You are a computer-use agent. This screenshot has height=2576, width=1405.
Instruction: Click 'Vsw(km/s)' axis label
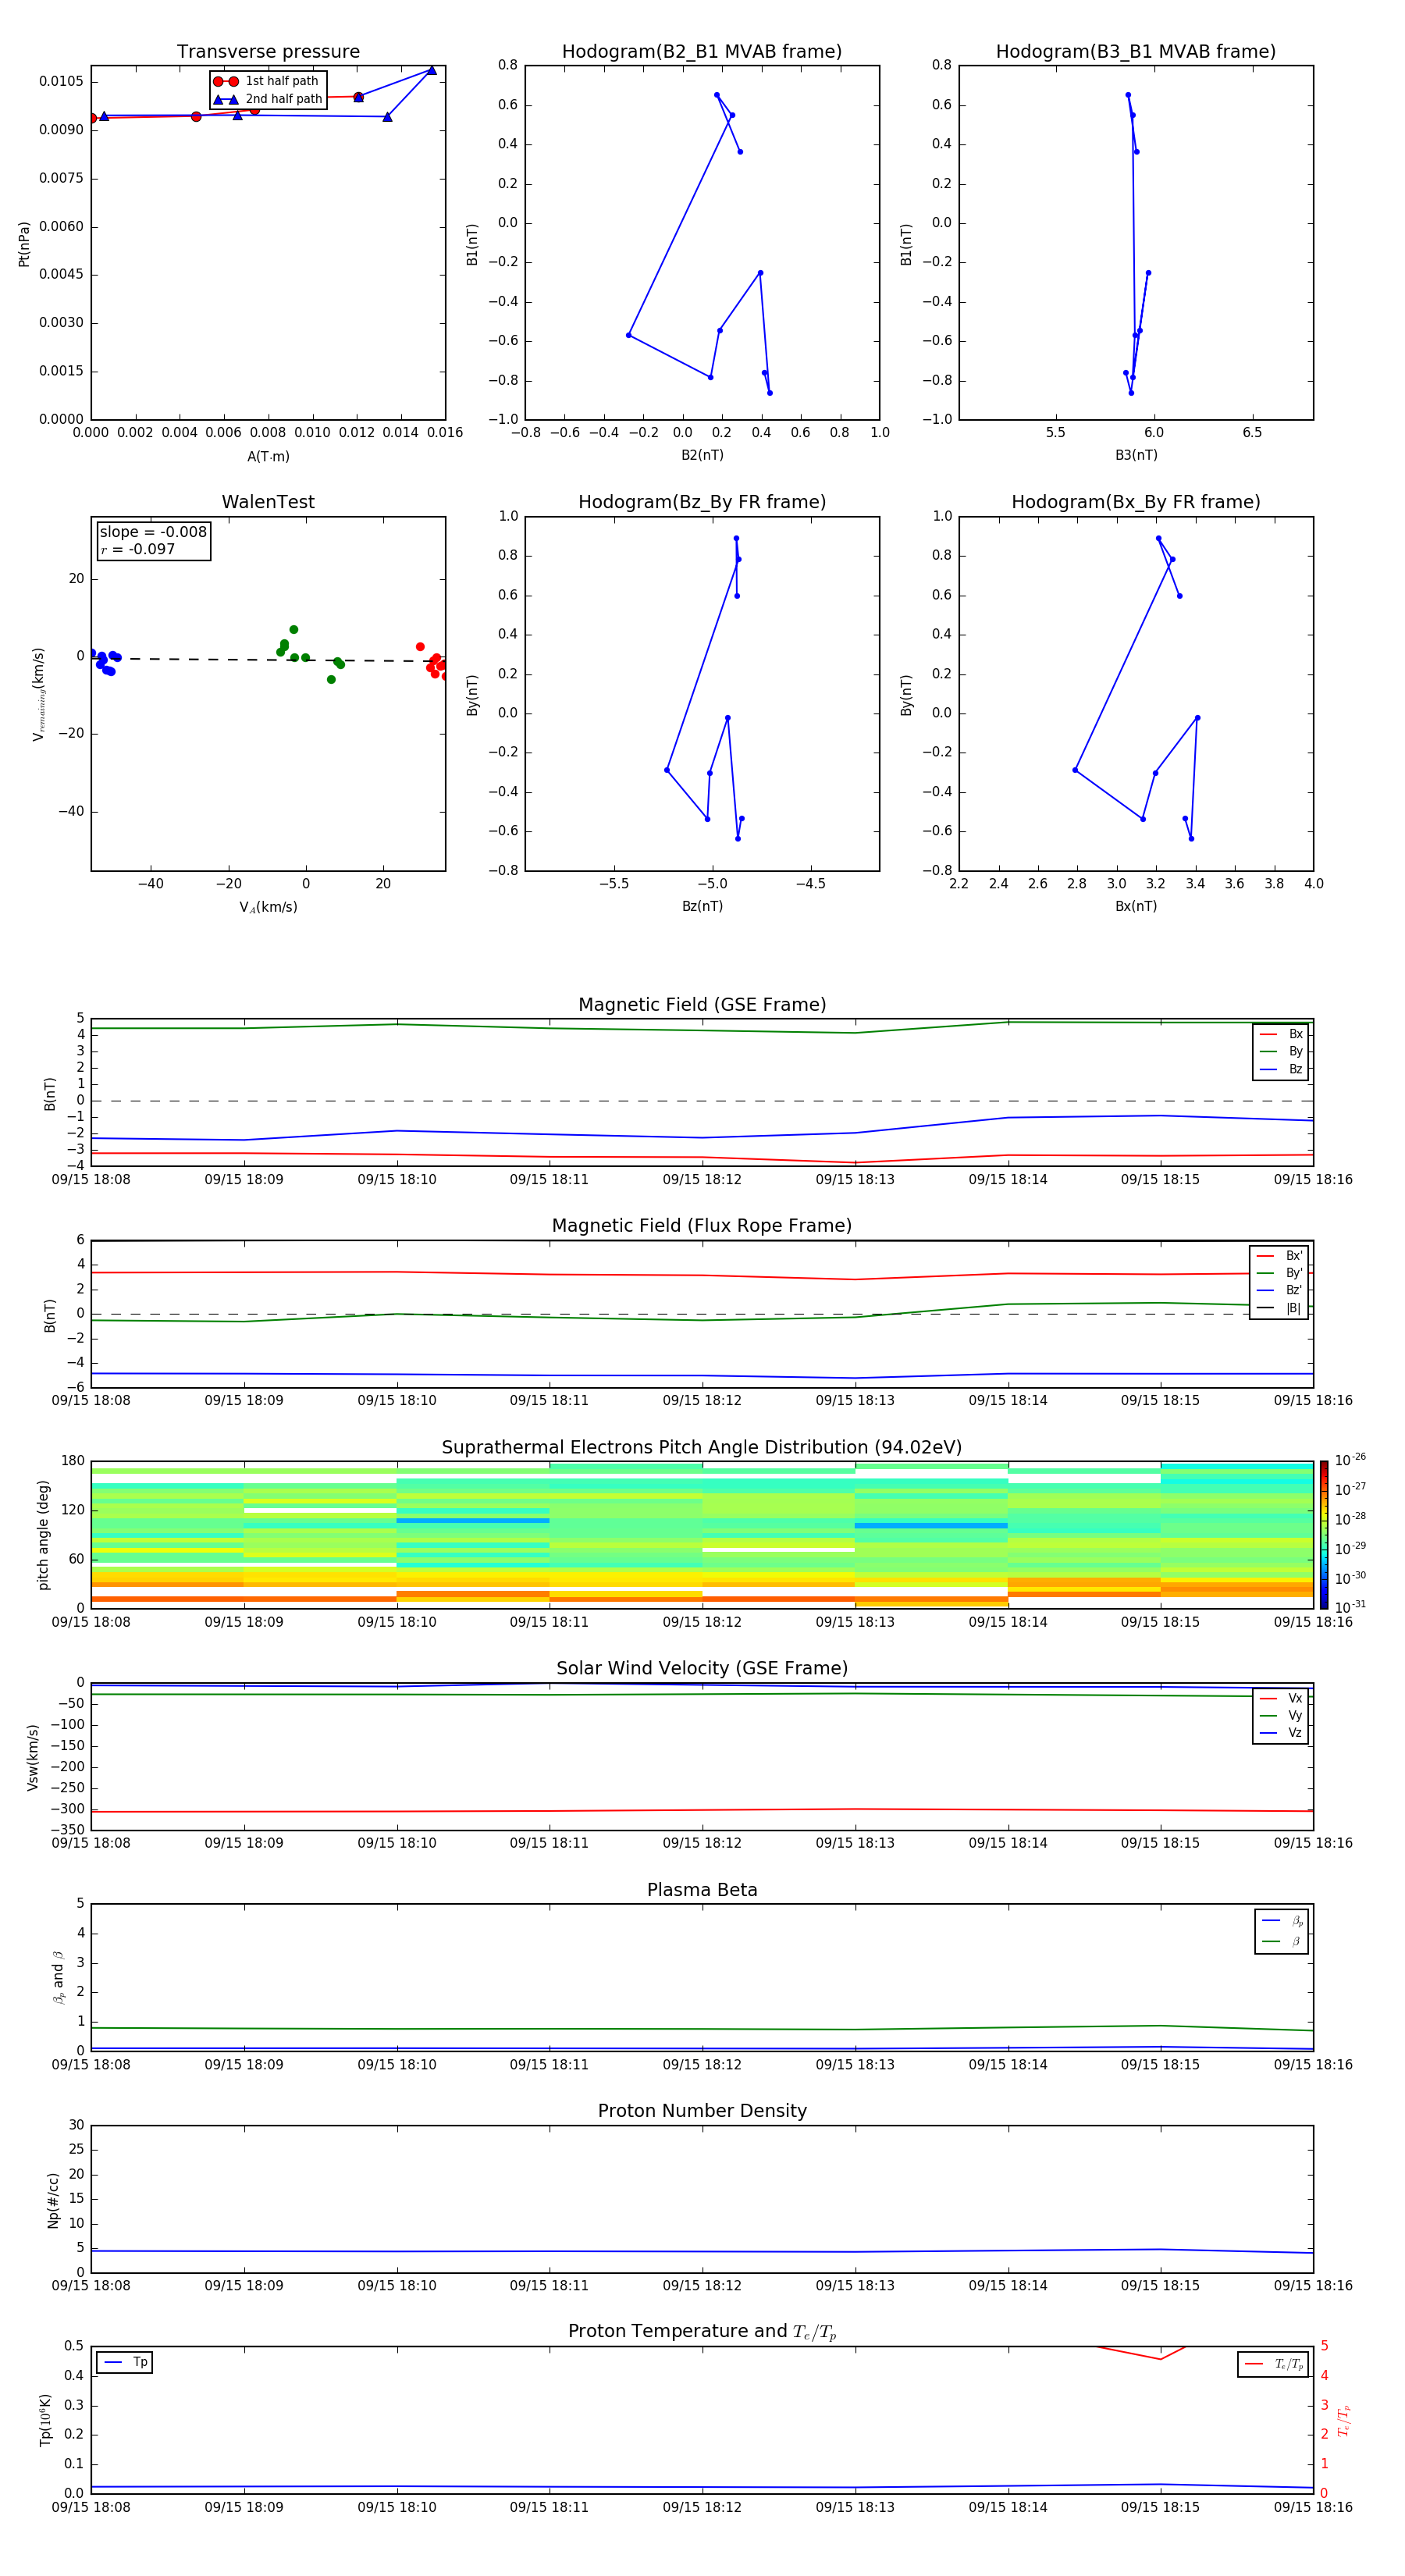tap(33, 1757)
